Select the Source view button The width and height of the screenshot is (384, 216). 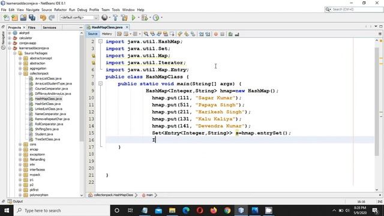(x=92, y=34)
